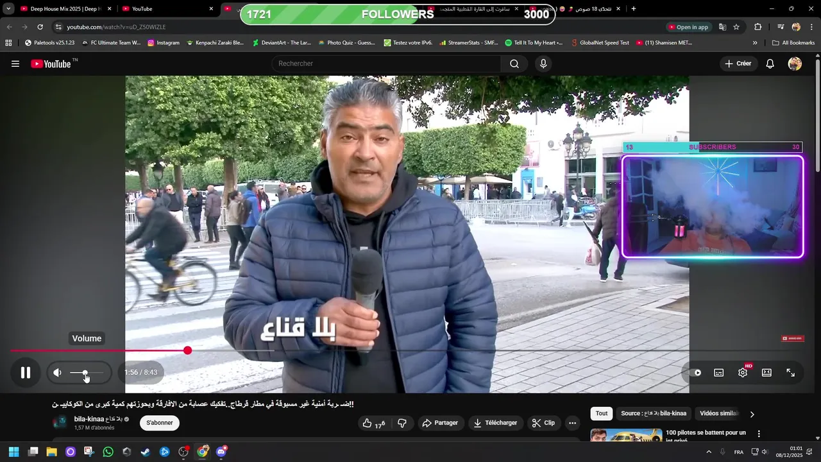Viewport: 821px width, 462px height.
Task: Reload the page
Action: (40, 27)
